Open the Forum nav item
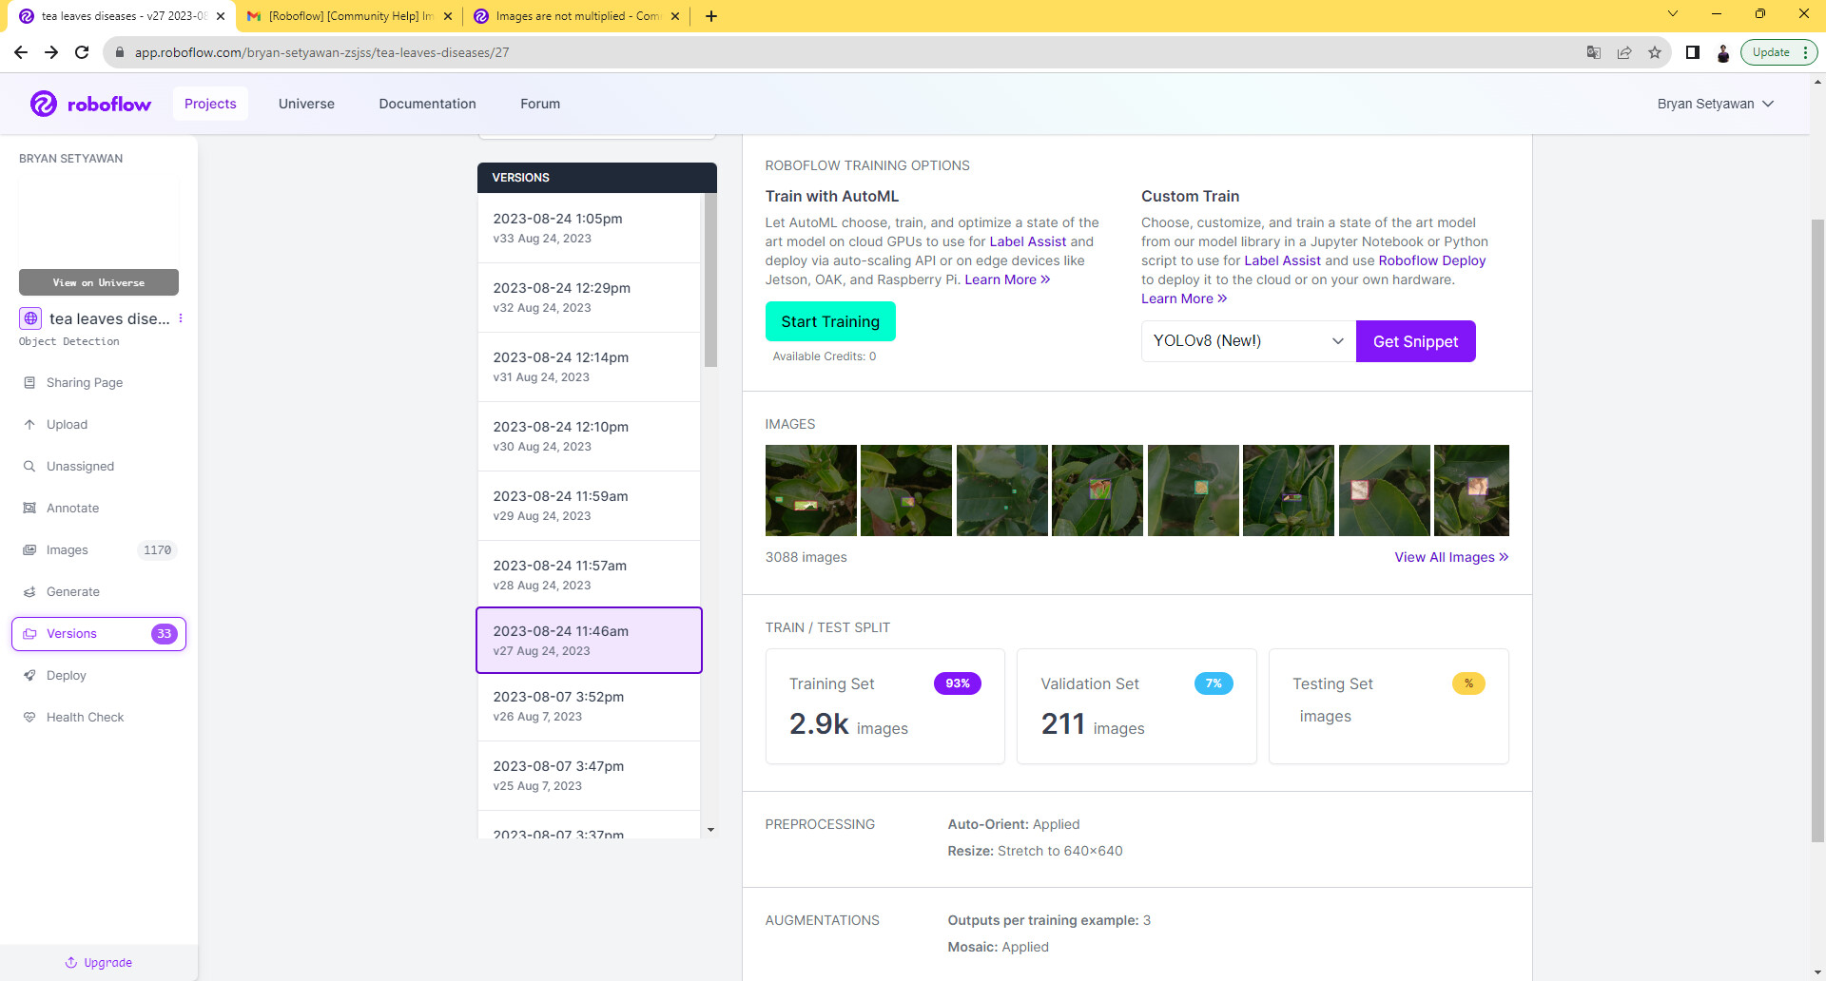1826x981 pixels. 540,104
